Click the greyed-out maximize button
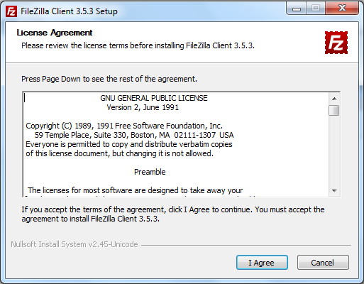364x284 pixels. pyautogui.click(x=316, y=9)
